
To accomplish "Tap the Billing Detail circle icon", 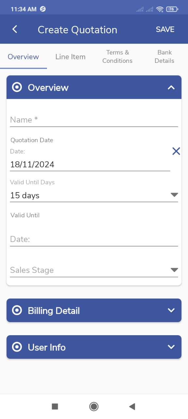I will point(17,310).
